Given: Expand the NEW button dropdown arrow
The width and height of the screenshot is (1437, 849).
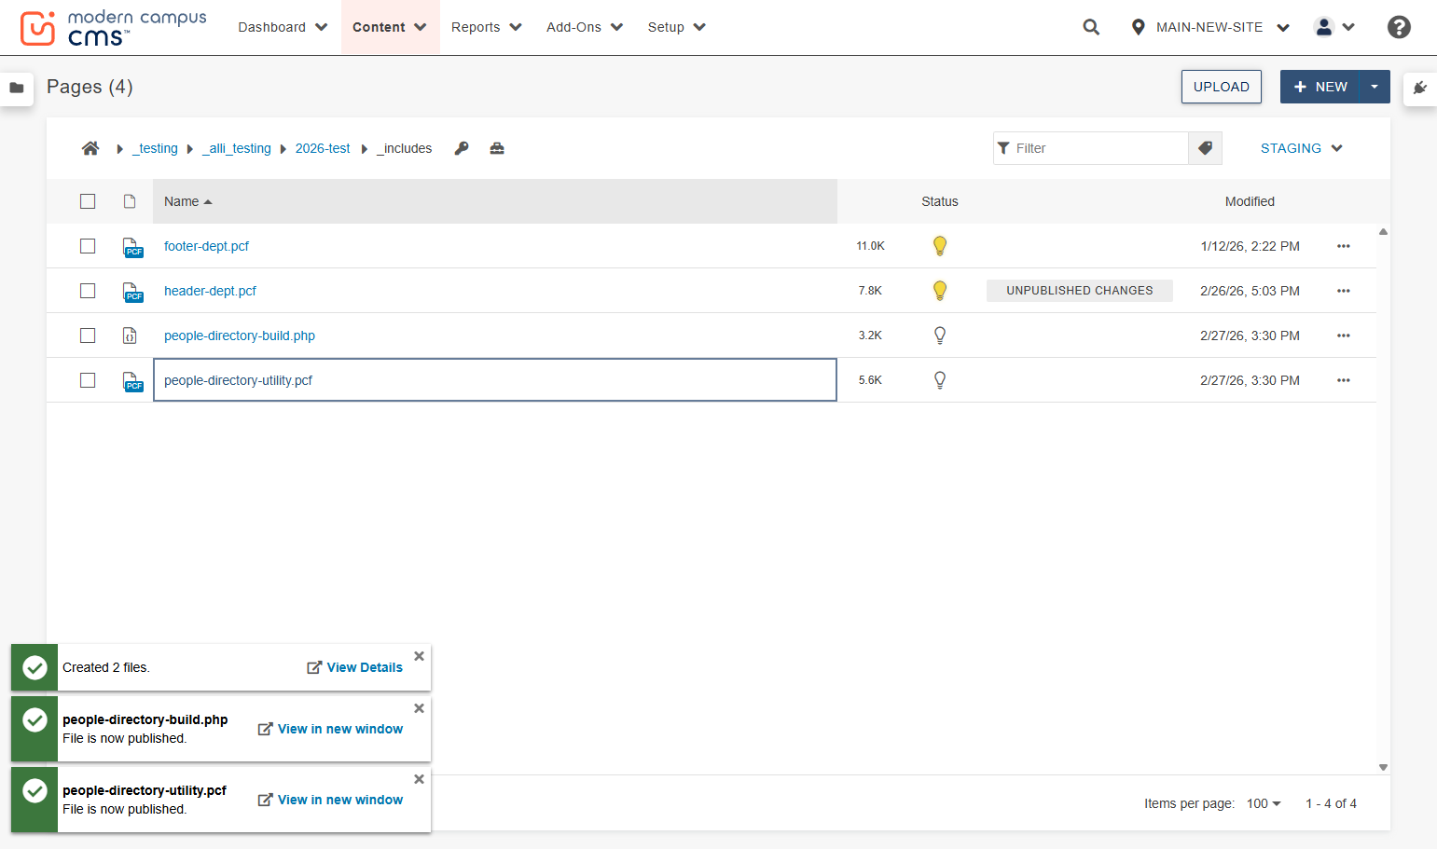Looking at the screenshot, I should click(1375, 87).
